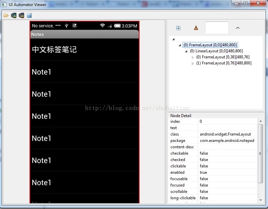Click the battery icon in the phone status bar
The width and height of the screenshot is (268, 209).
point(117,26)
